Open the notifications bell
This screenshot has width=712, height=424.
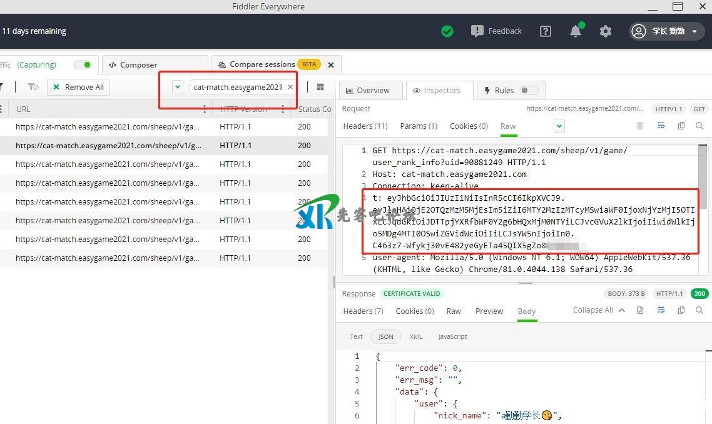pos(575,31)
